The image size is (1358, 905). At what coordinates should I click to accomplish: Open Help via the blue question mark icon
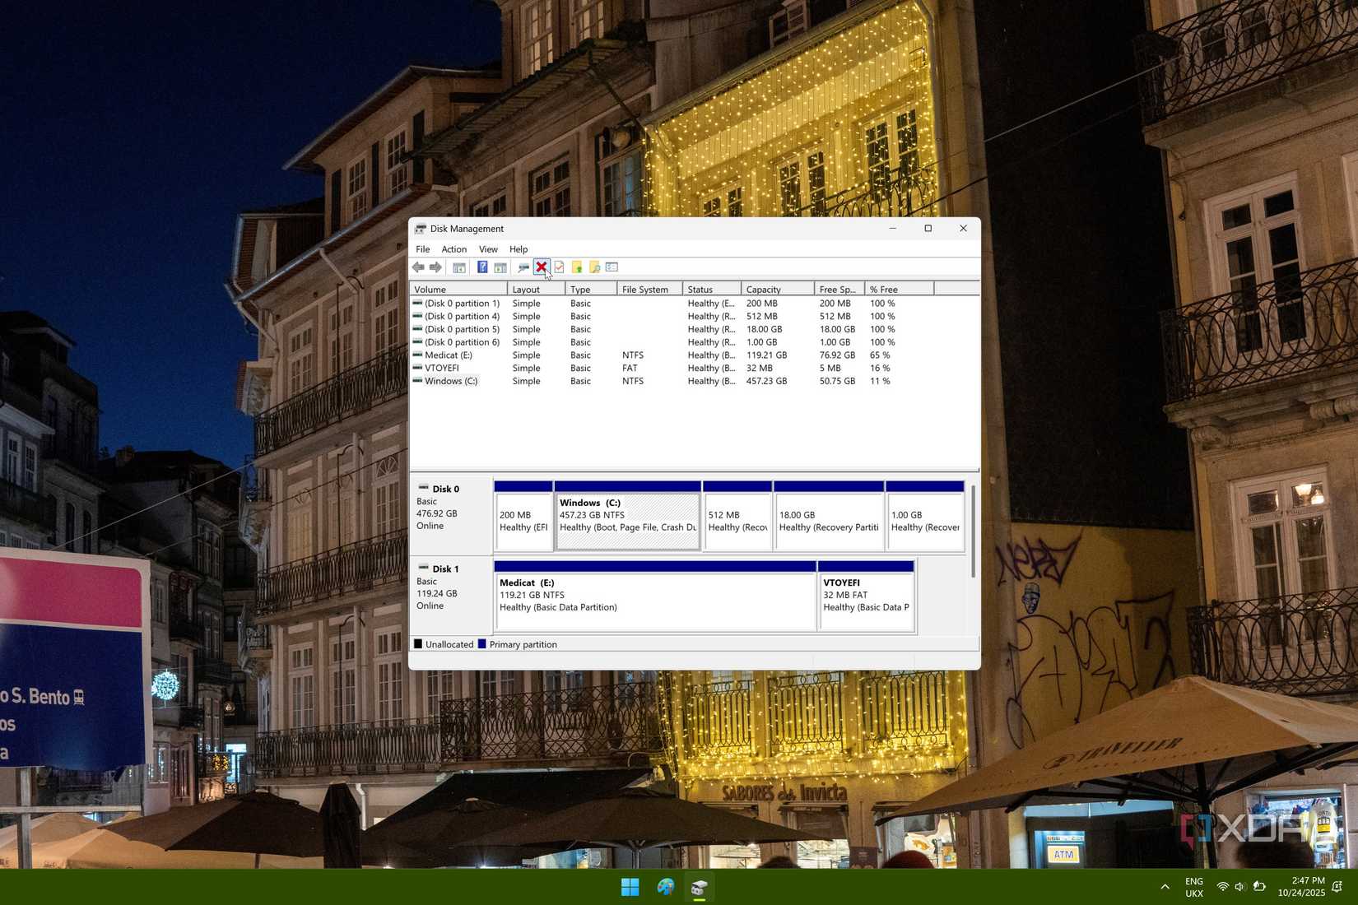(x=482, y=267)
